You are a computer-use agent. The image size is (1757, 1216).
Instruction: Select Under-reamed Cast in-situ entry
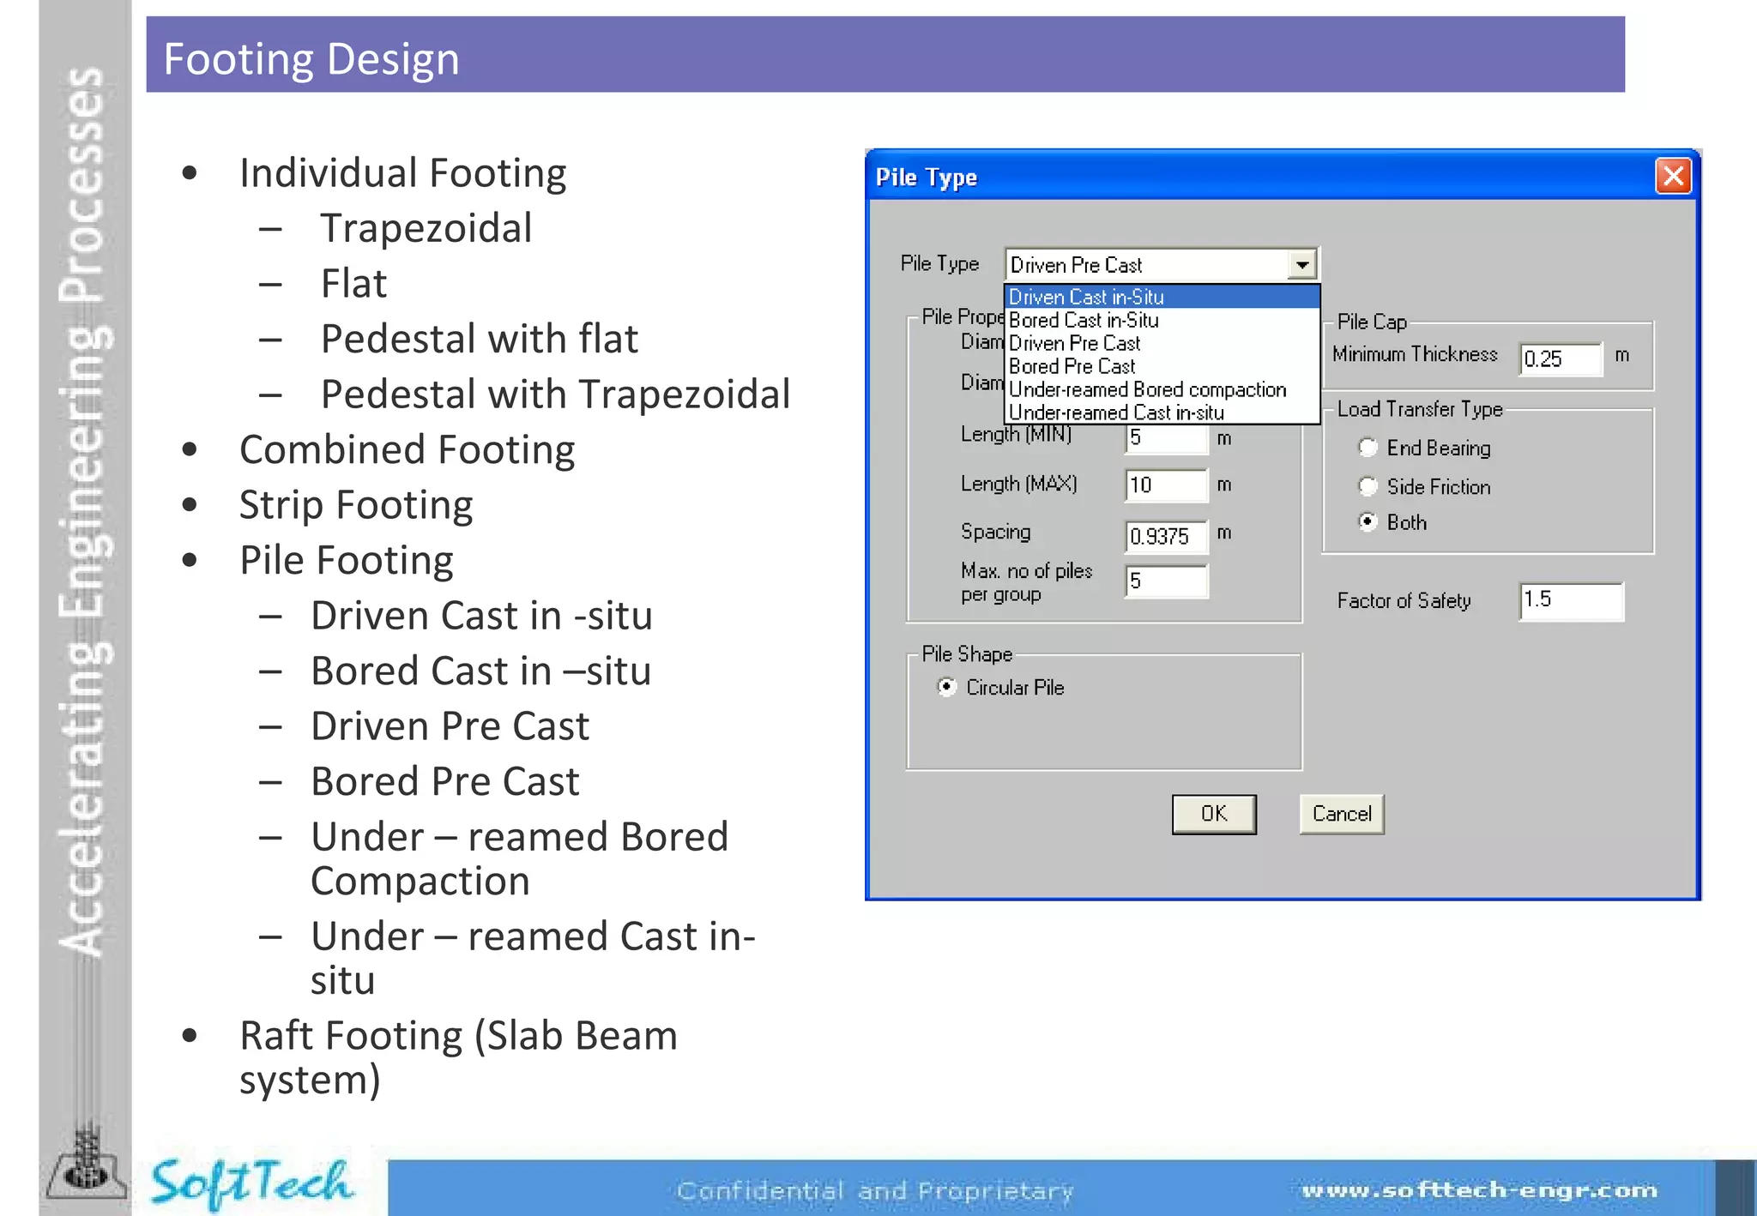1116,412
